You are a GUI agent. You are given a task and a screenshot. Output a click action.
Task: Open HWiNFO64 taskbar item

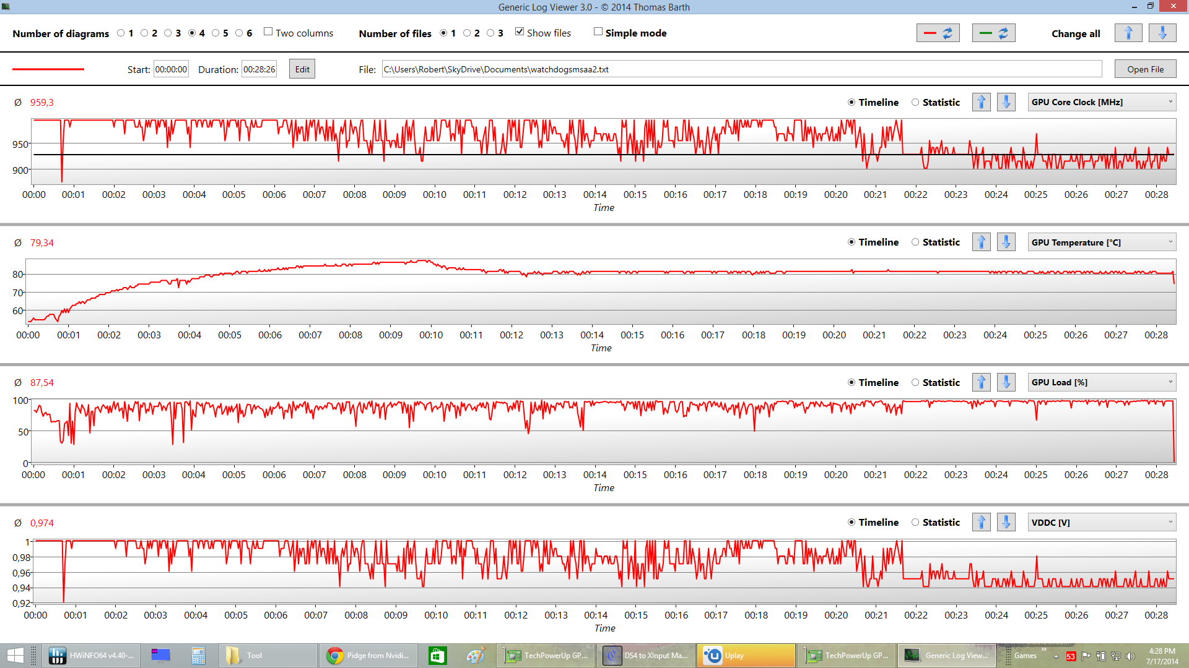91,656
